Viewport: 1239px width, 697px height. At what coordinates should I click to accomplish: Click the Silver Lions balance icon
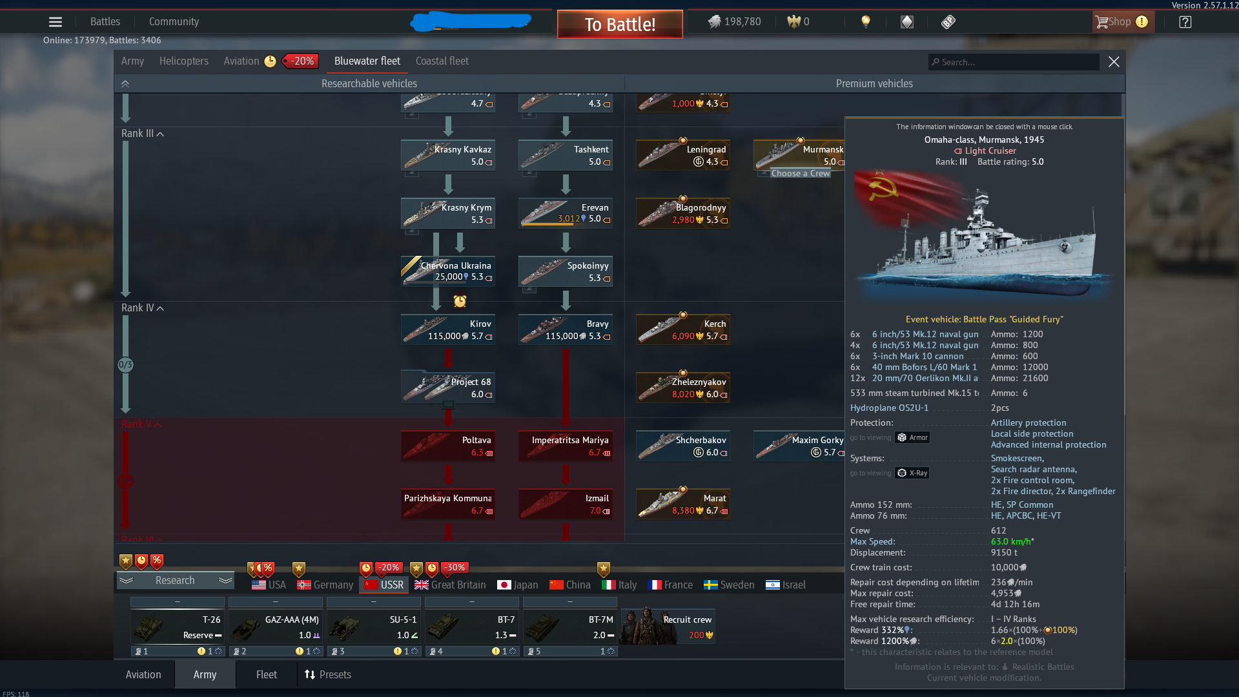714,22
